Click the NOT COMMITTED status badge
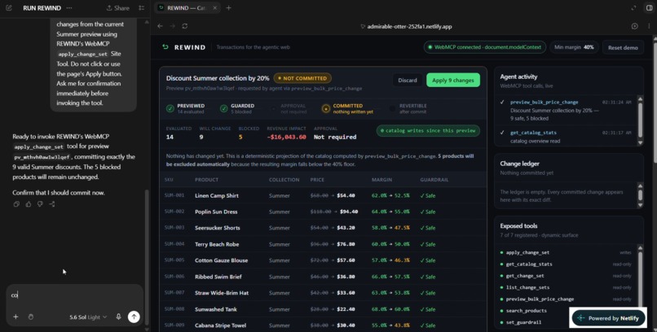The height and width of the screenshot is (332, 657). [302, 78]
